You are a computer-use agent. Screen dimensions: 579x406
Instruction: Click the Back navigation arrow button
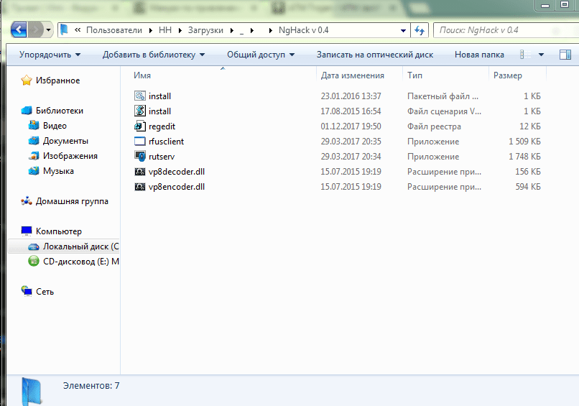[x=19, y=30]
